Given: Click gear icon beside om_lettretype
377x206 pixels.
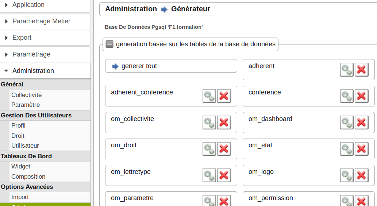Looking at the screenshot, I should 209,175.
